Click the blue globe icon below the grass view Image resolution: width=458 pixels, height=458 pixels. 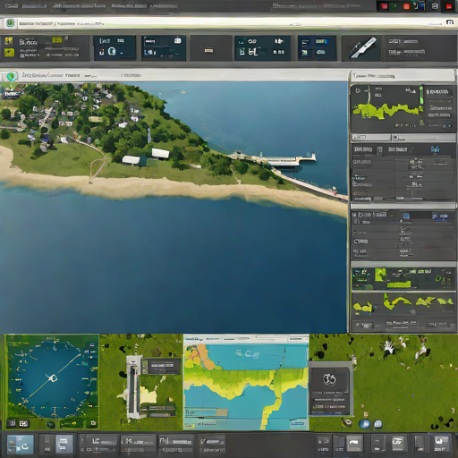(x=364, y=423)
